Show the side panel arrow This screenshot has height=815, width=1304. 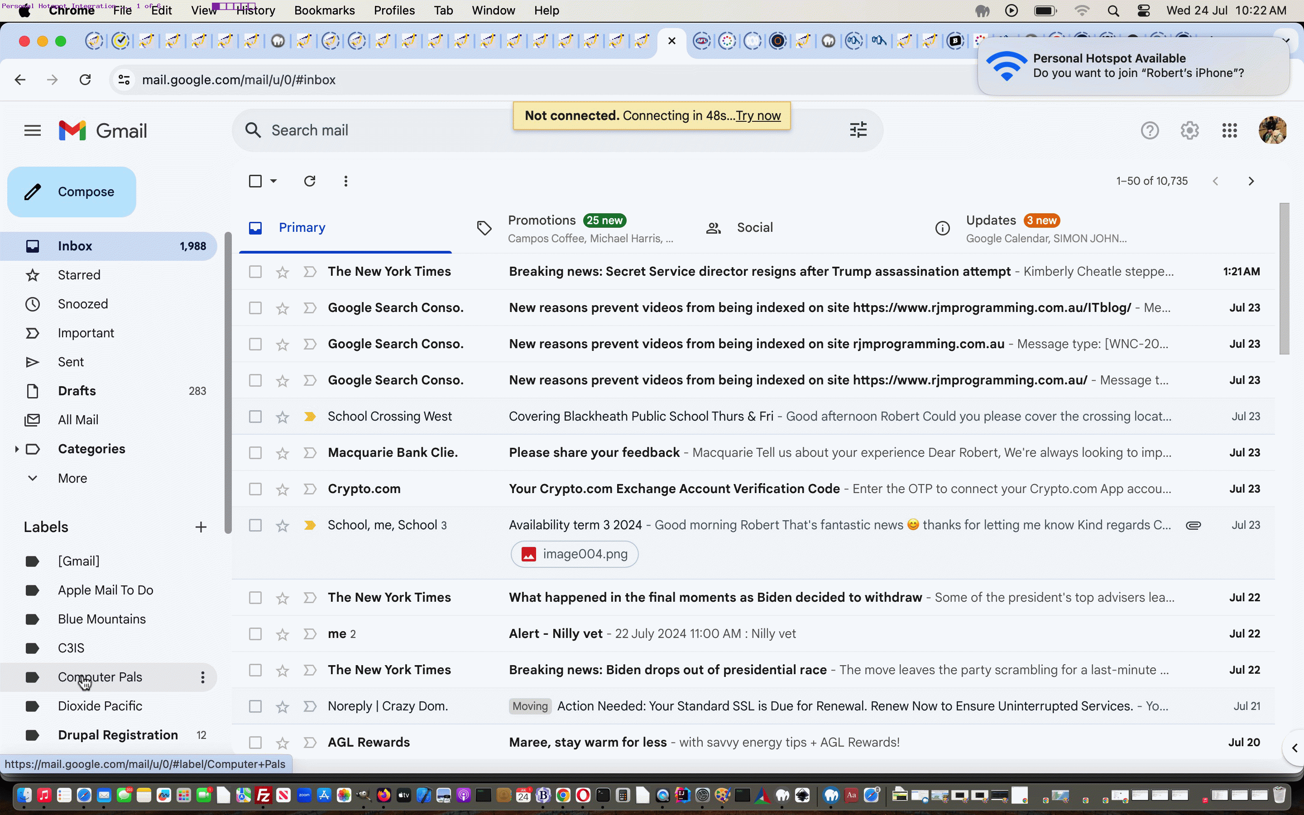coord(1294,748)
